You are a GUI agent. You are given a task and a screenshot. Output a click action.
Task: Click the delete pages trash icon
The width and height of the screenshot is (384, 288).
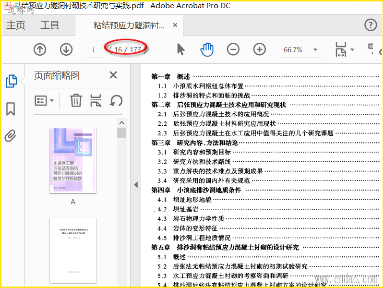76,100
